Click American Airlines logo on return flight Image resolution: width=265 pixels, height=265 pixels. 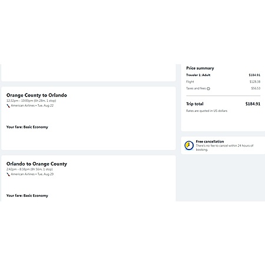[x=8, y=174]
